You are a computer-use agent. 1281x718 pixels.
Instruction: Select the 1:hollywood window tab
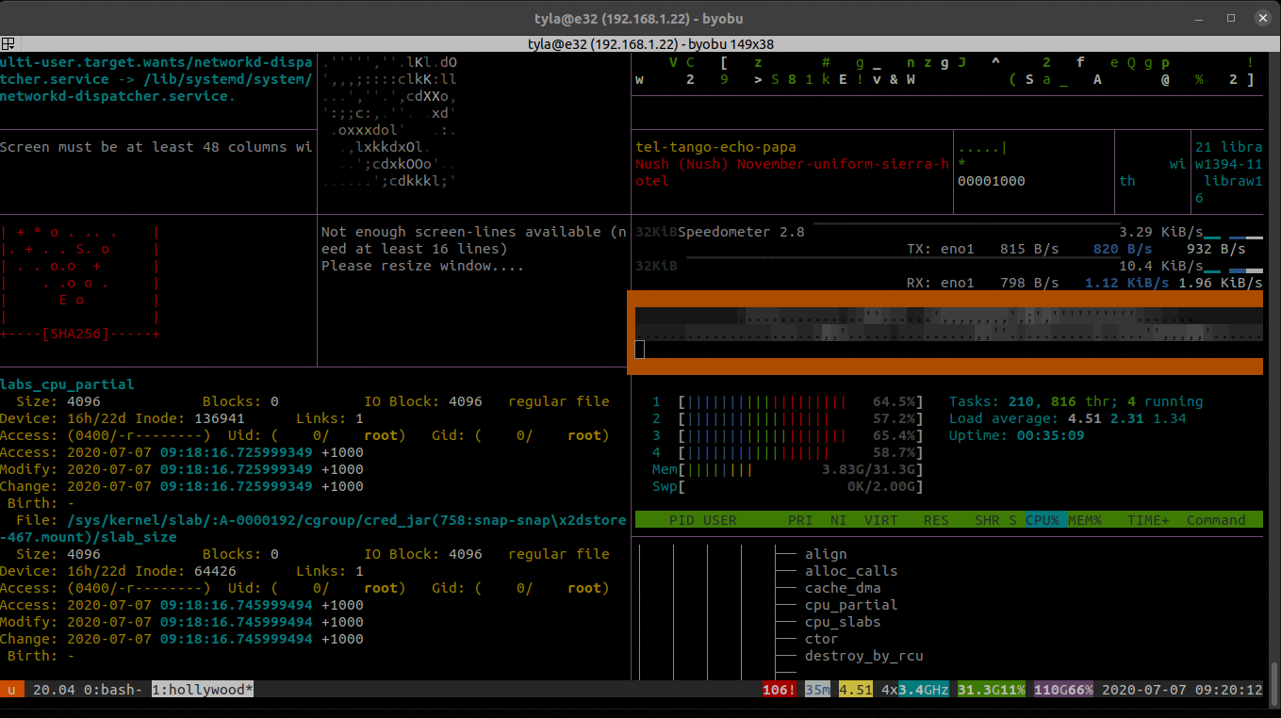(203, 690)
